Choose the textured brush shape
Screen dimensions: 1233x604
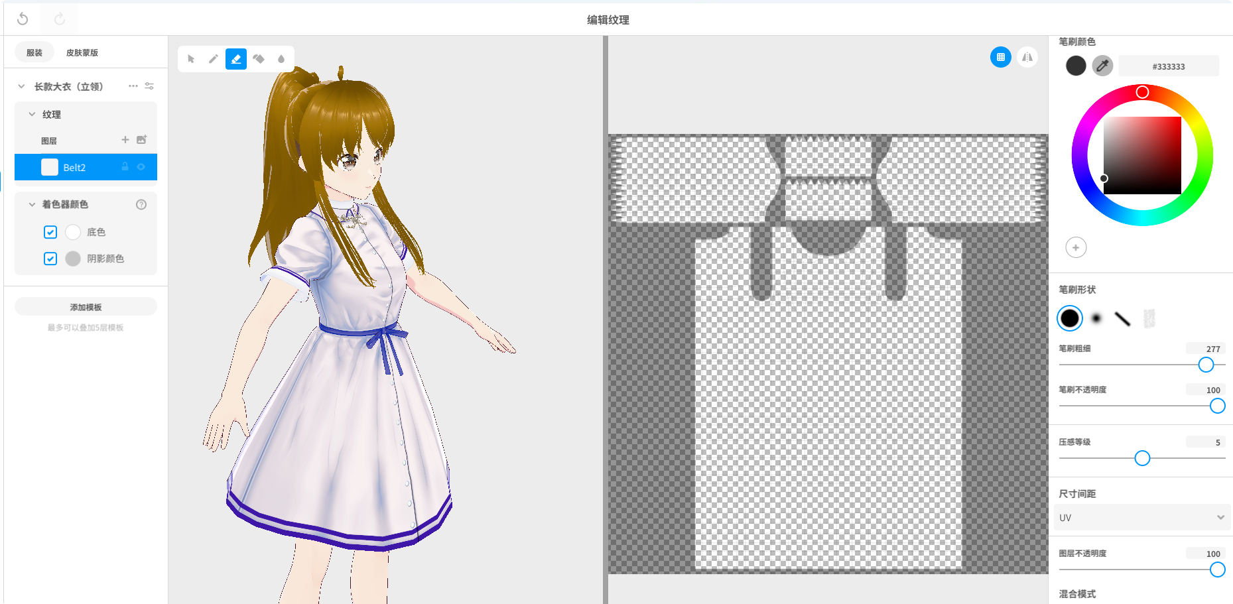[1149, 318]
